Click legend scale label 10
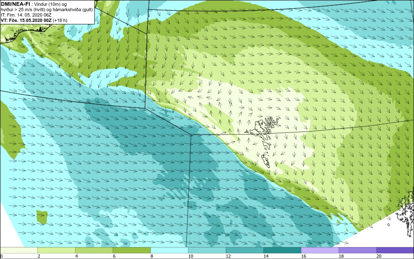Screen dimensions: 414x259 [x=190, y=256]
